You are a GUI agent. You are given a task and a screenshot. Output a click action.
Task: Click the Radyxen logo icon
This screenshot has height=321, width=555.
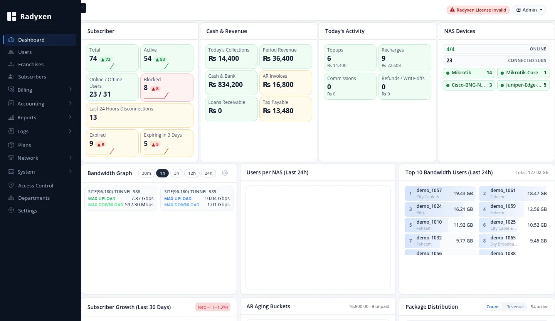(12, 17)
